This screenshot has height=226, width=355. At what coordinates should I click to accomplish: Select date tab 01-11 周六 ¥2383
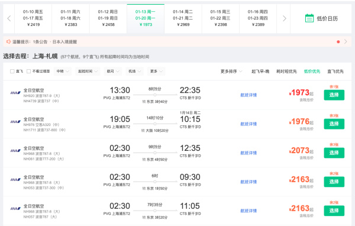(70, 18)
